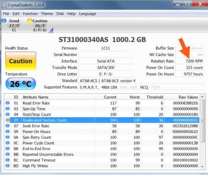Click status orb for Power-On Hours
This screenshot has height=175, width=208.
pyautogui.click(x=8, y=132)
